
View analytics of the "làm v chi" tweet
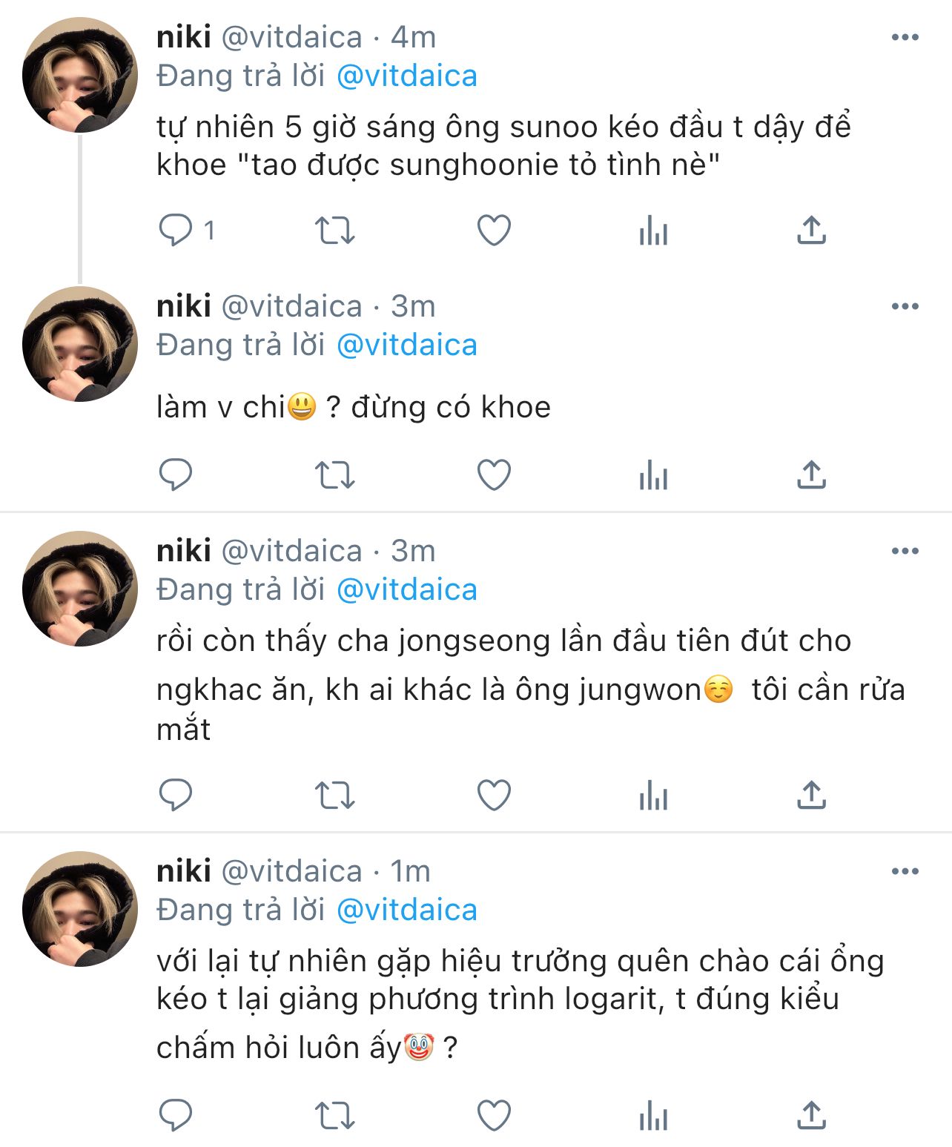[x=653, y=475]
